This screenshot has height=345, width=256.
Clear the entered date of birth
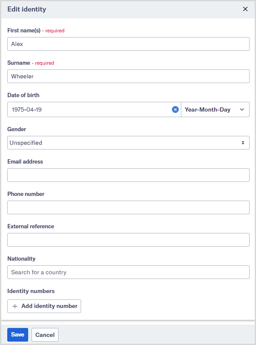(x=175, y=109)
